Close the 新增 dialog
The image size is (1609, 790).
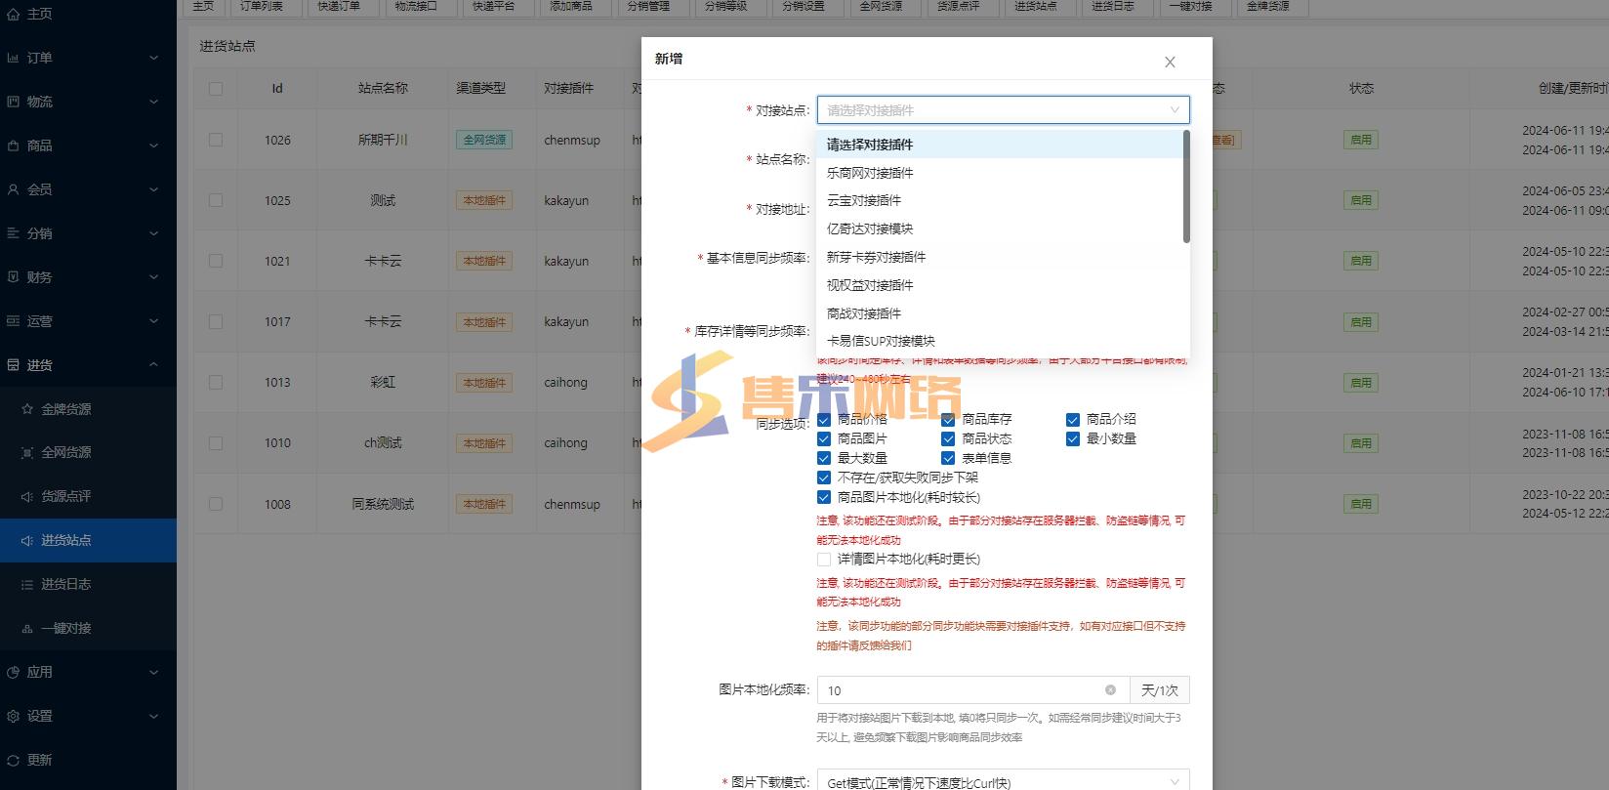point(1170,62)
